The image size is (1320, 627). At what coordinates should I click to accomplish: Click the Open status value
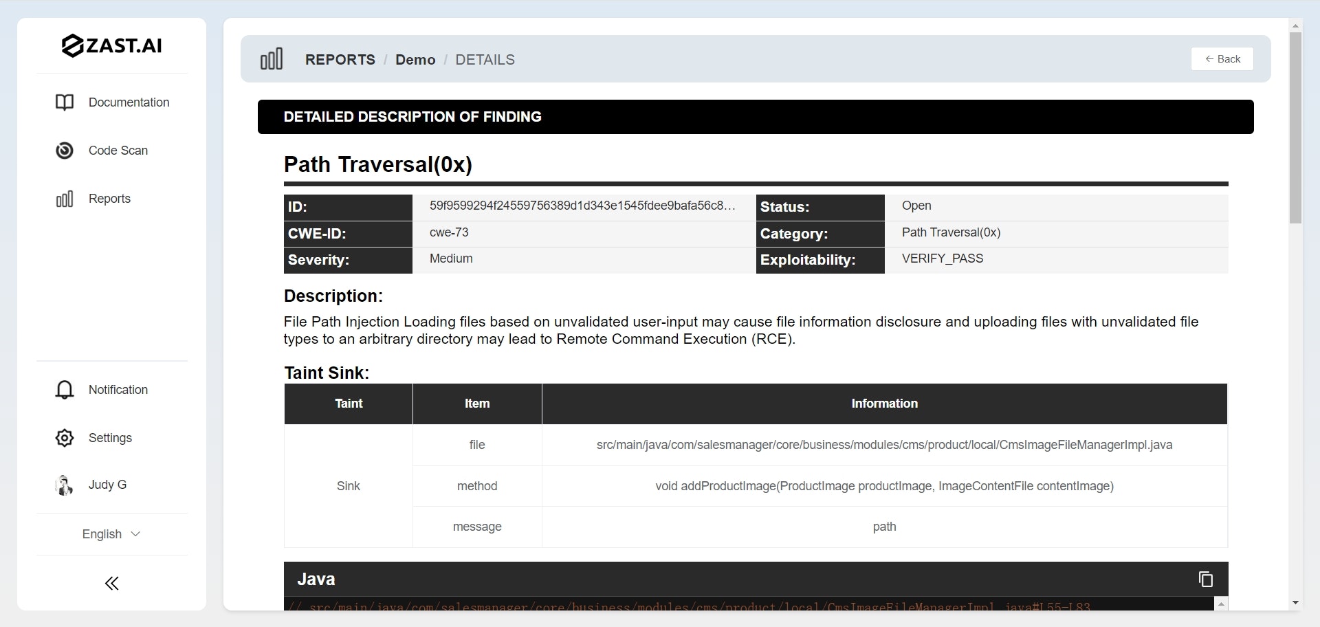(916, 206)
